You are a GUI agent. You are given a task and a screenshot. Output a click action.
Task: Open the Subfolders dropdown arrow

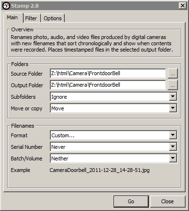coord(173,97)
